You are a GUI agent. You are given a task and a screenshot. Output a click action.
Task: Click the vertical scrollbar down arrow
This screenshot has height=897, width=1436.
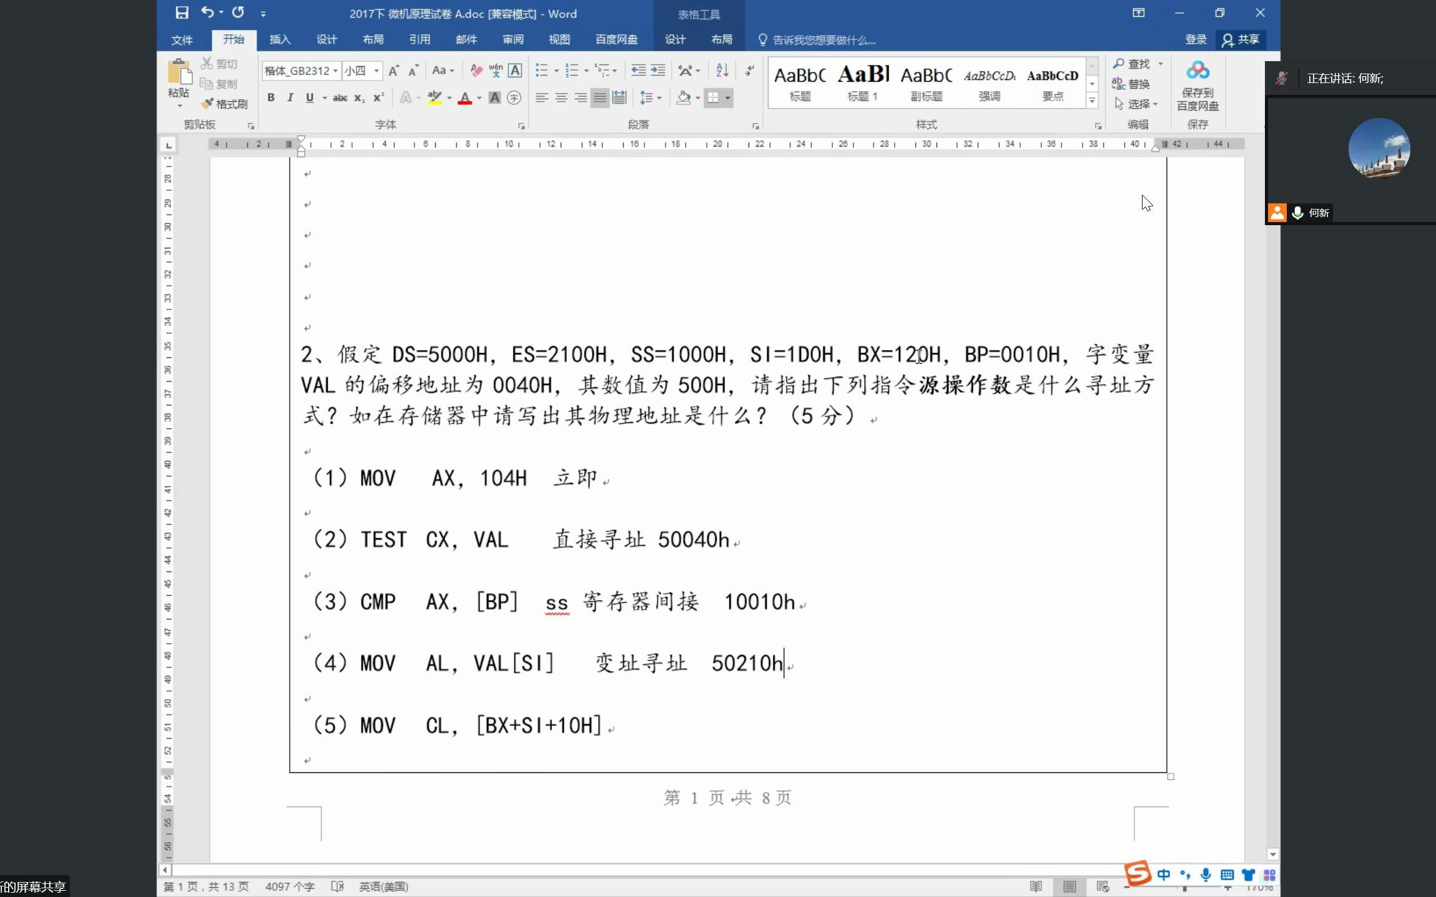[1273, 854]
